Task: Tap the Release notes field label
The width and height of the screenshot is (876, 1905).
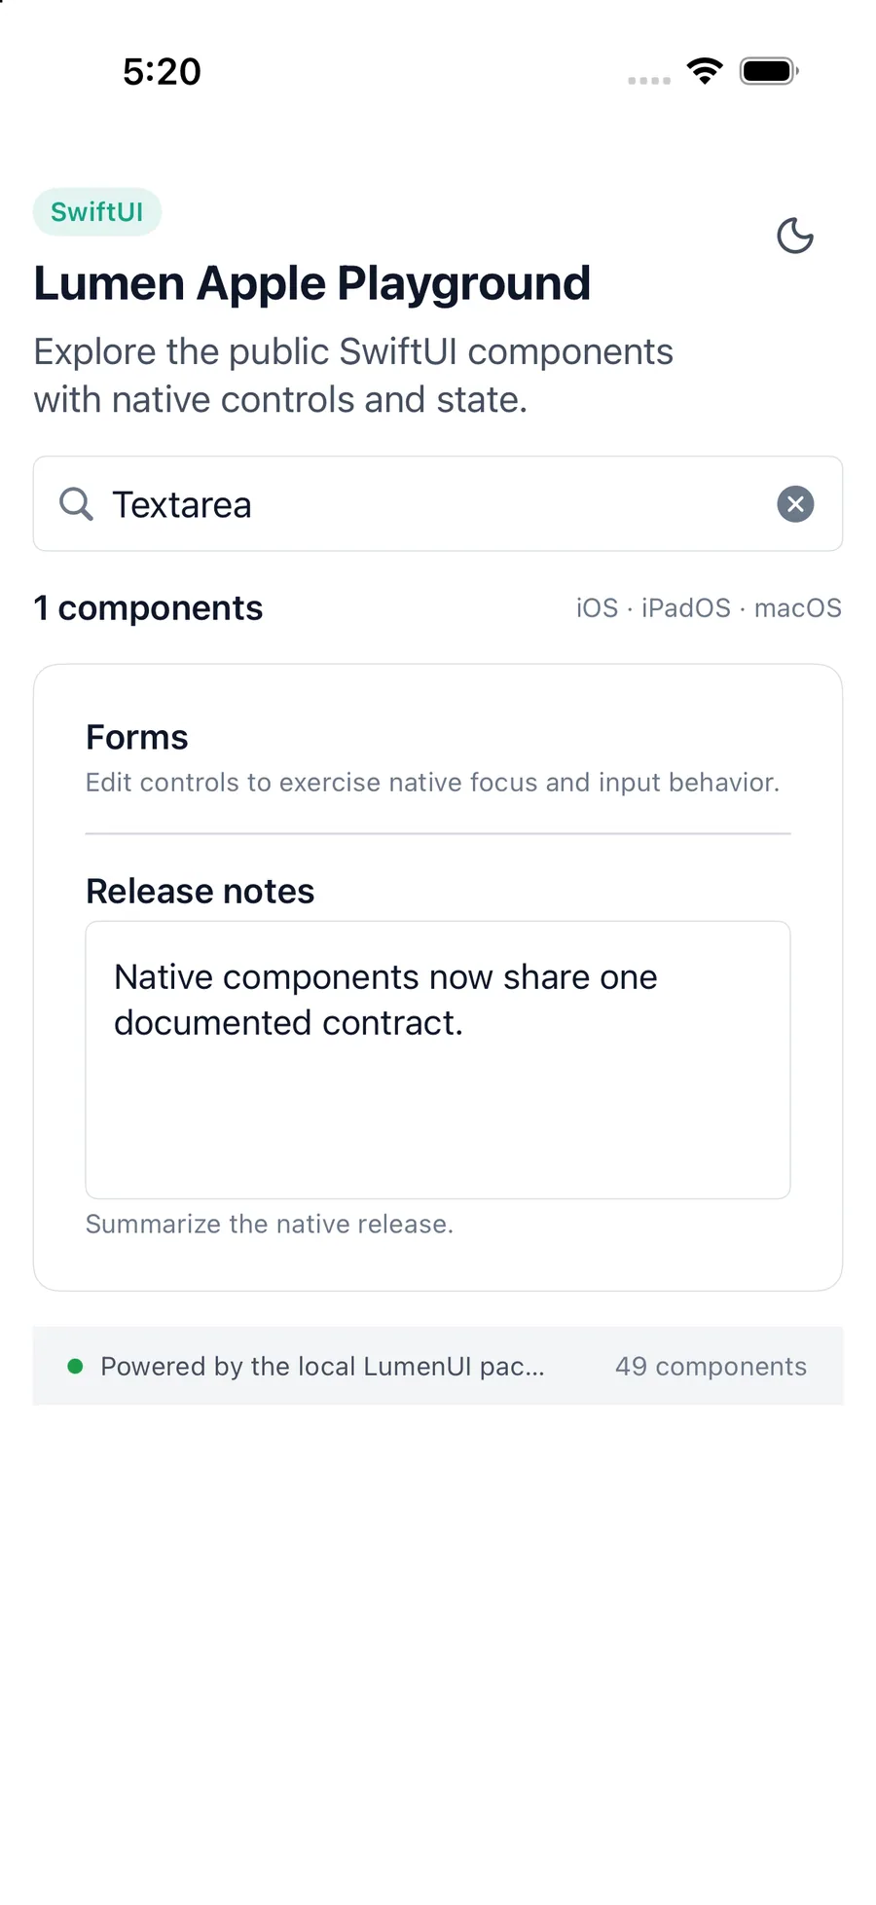Action: click(x=200, y=892)
